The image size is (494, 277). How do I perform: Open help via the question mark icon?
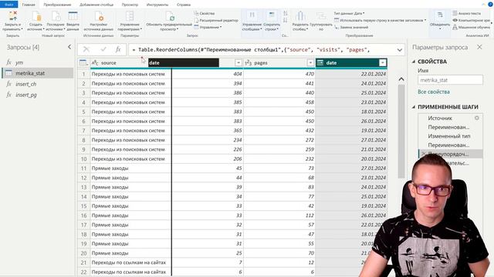pyautogui.click(x=491, y=5)
